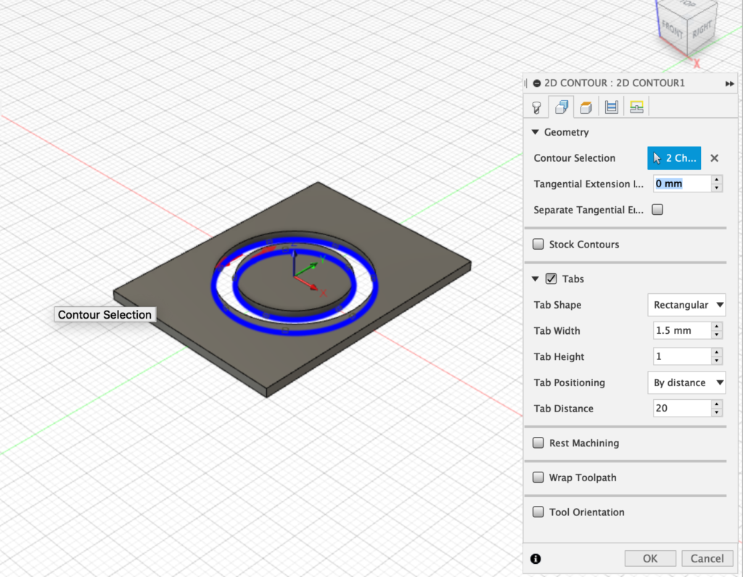This screenshot has width=743, height=577.
Task: Open the Passes tab icon
Action: [611, 107]
